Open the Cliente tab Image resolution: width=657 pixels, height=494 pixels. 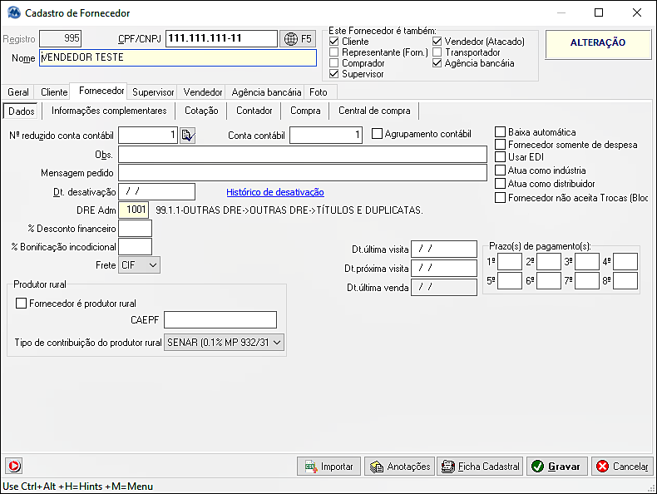pos(54,92)
